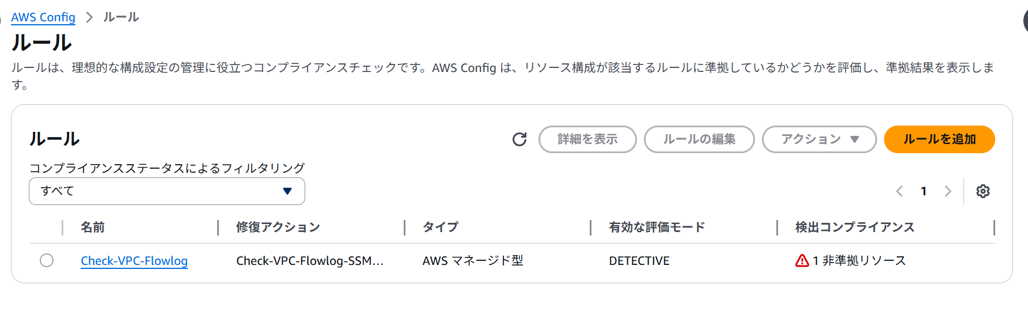Click the ルールを追加 button
This screenshot has height=315, width=1028.
[x=939, y=139]
